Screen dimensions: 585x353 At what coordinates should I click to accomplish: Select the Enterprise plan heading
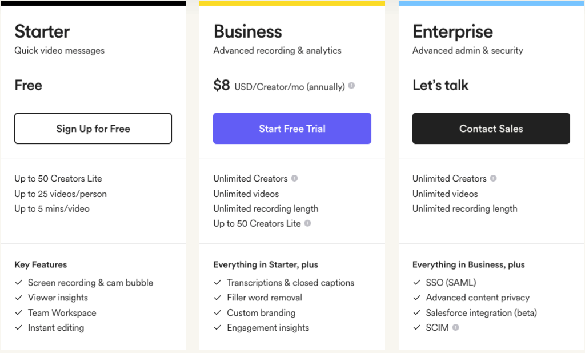click(x=452, y=32)
